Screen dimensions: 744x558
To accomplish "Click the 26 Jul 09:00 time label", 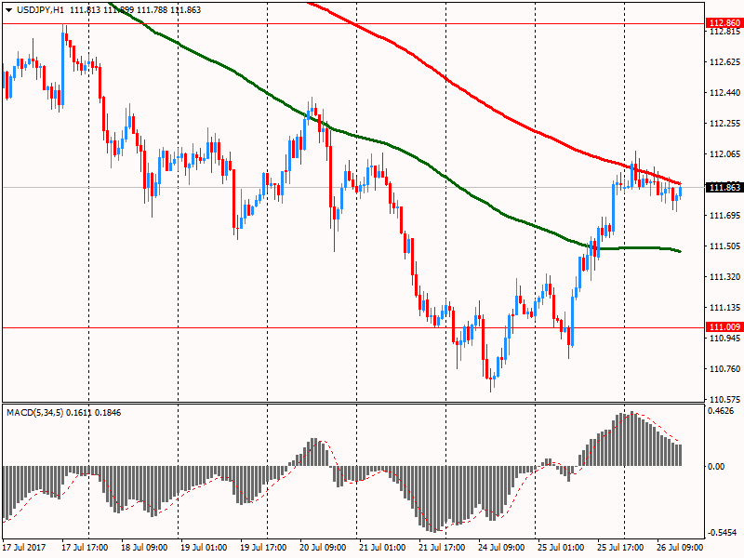I will [x=680, y=547].
